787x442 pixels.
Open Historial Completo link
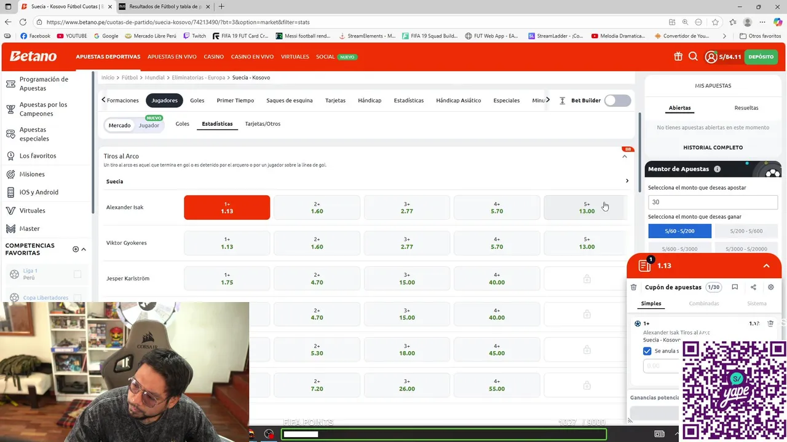tap(713, 147)
